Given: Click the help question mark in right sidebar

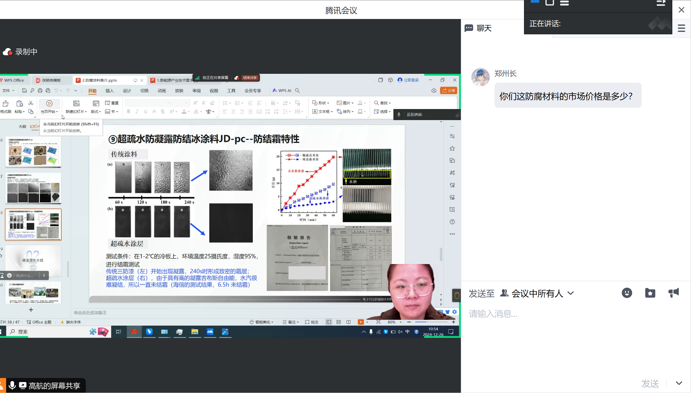Looking at the screenshot, I should (x=452, y=222).
